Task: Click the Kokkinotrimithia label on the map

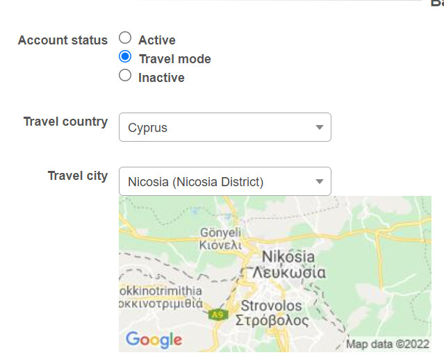Action: tap(161, 291)
